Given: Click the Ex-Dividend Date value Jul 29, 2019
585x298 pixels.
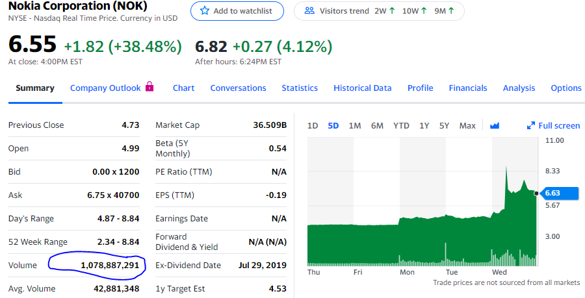Looking at the screenshot, I should [x=263, y=266].
